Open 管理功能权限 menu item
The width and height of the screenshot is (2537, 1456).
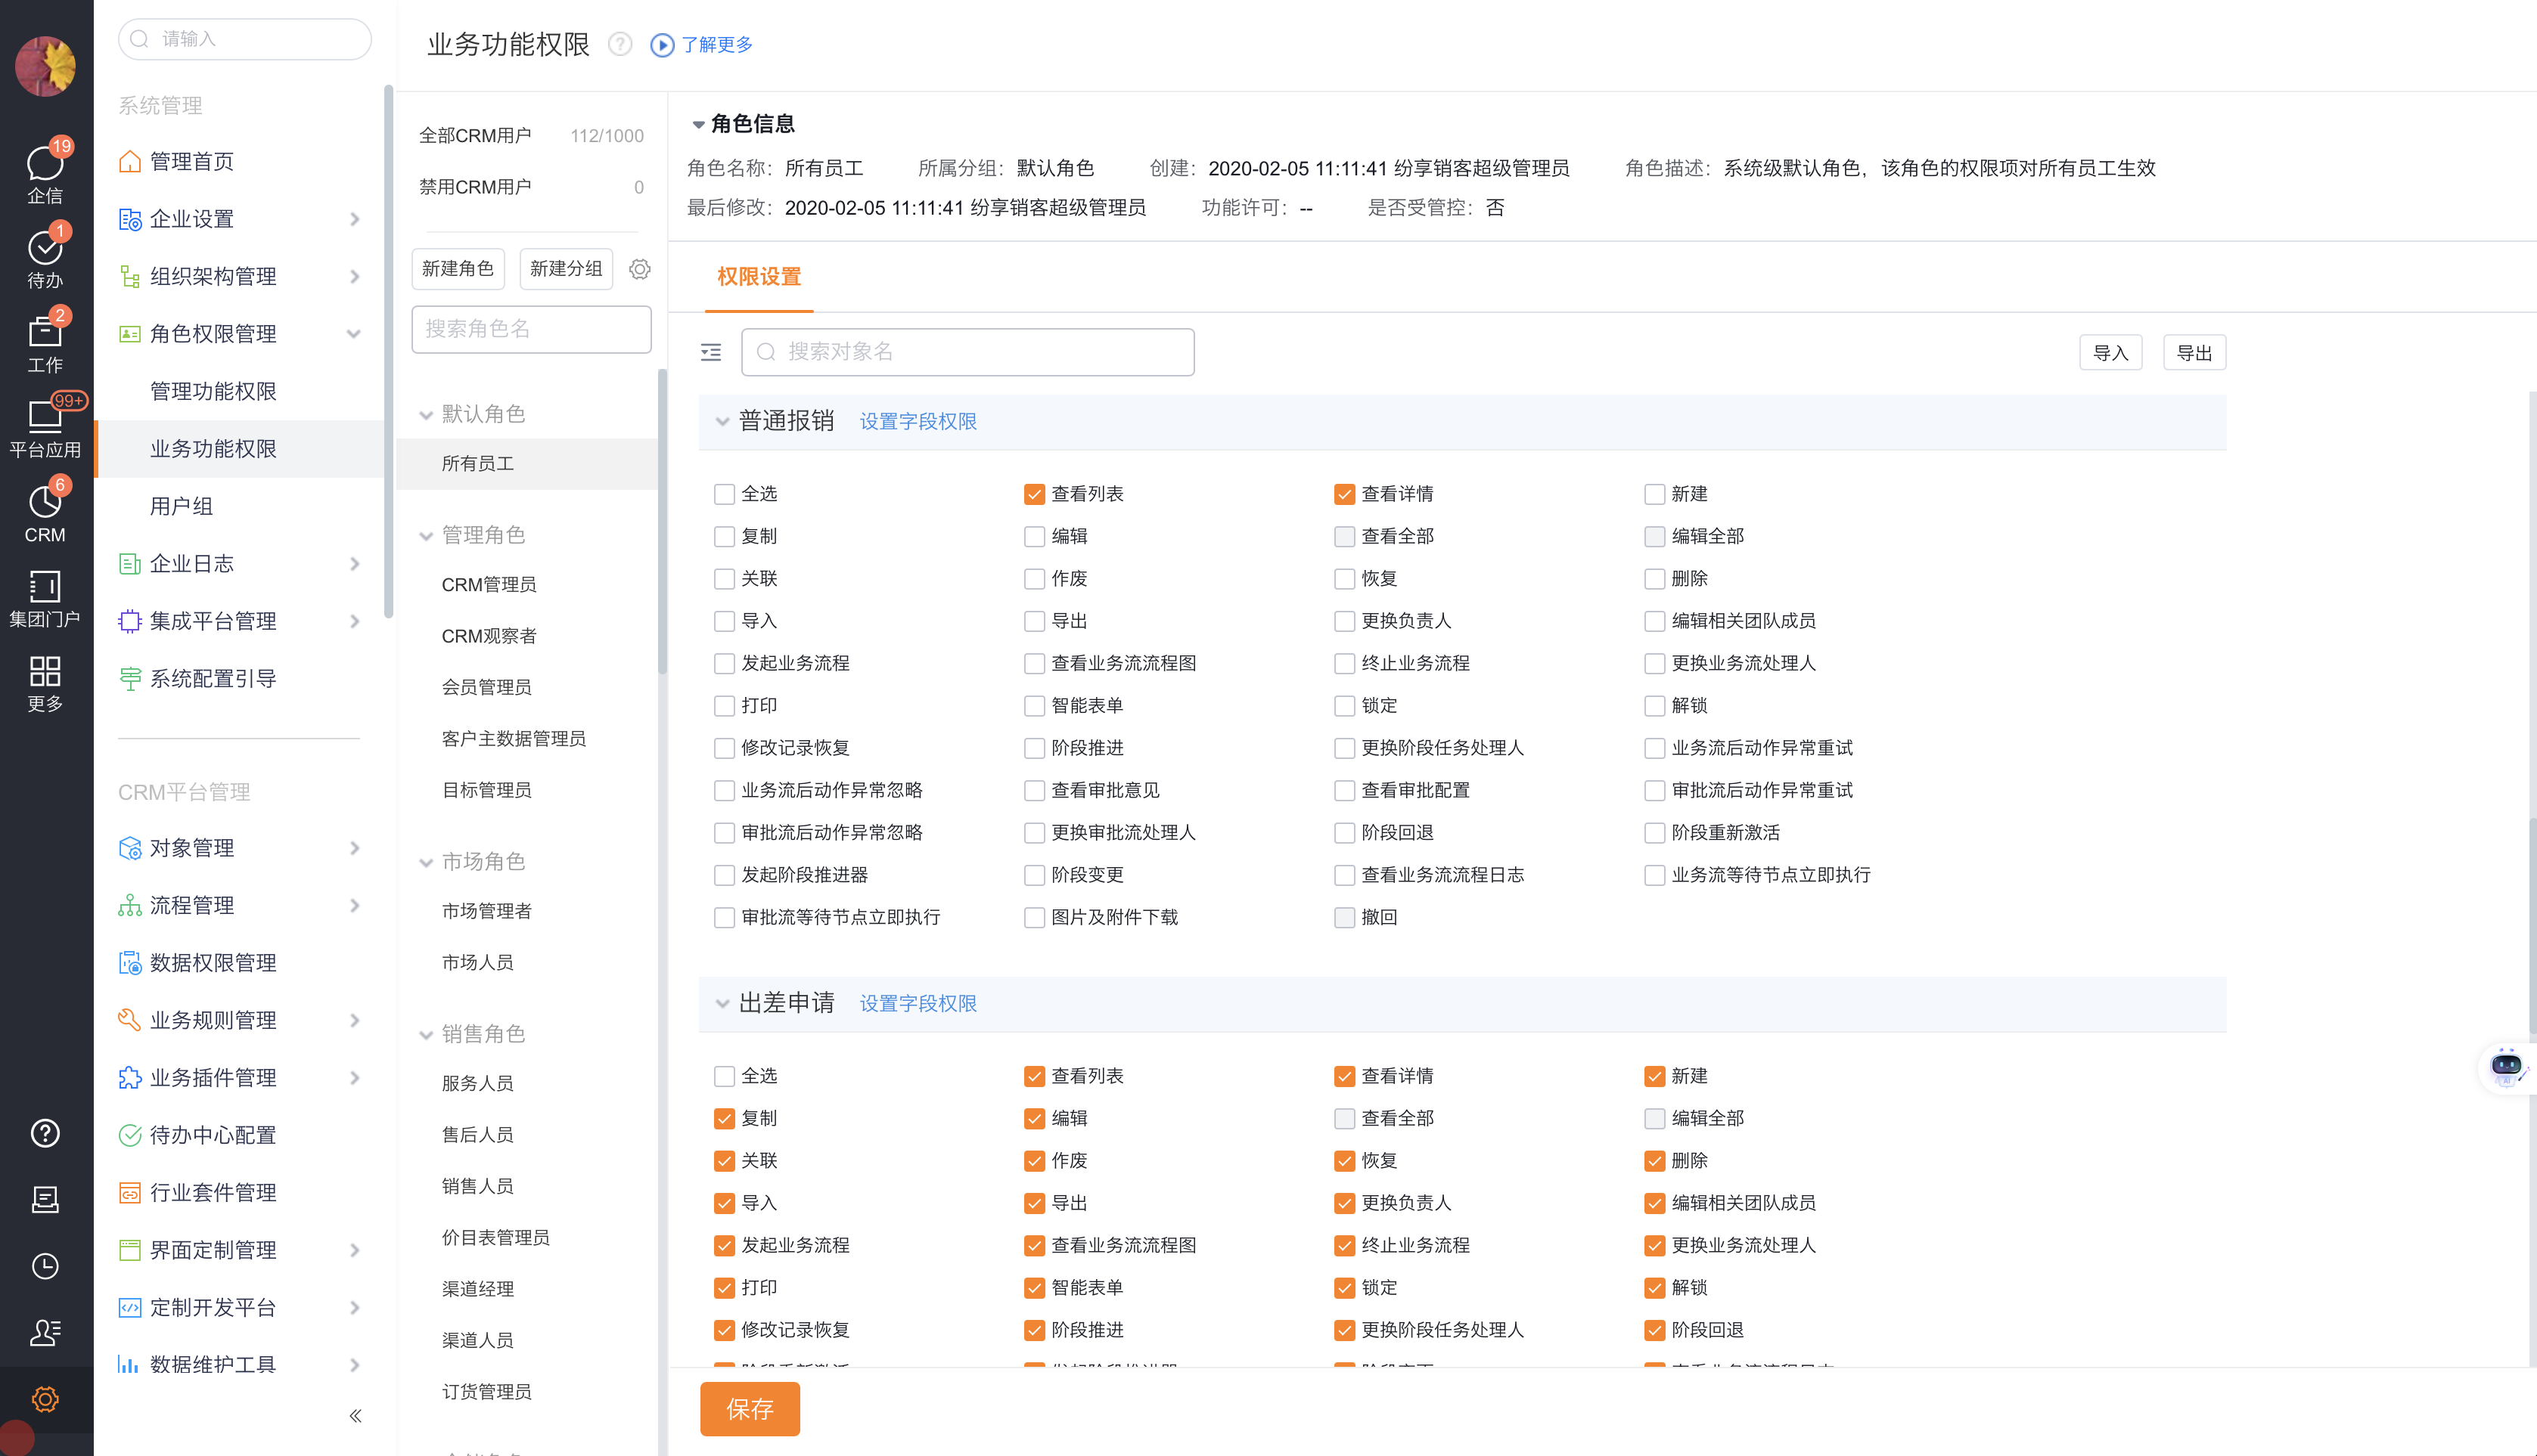click(x=213, y=392)
